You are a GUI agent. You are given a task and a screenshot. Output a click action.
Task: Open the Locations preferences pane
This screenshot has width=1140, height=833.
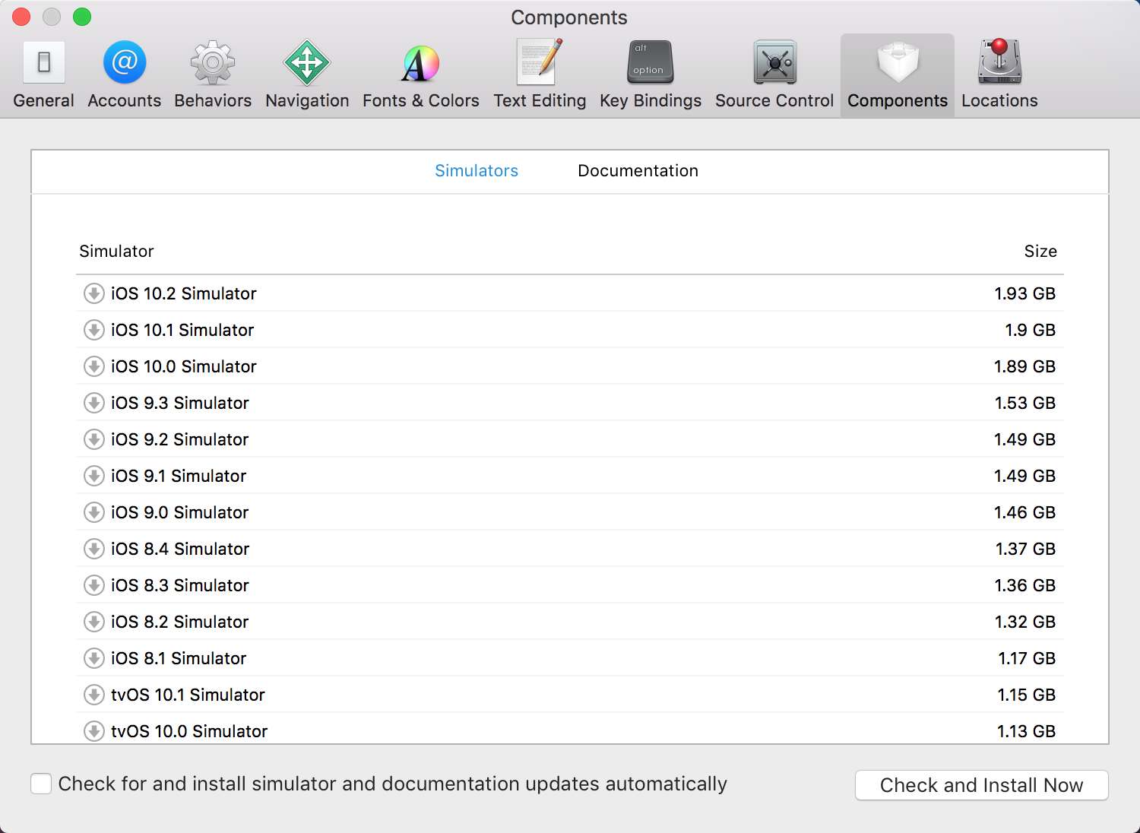click(999, 74)
